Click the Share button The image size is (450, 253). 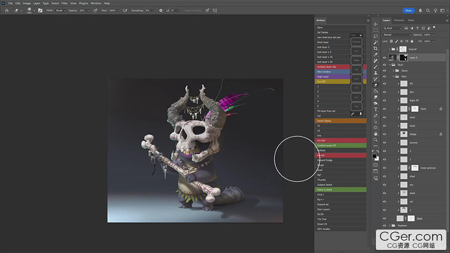tap(408, 10)
